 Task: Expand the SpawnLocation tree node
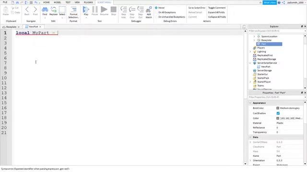tap(254, 36)
